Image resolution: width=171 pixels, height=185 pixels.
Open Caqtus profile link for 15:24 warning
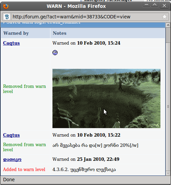pyautogui.click(x=11, y=43)
